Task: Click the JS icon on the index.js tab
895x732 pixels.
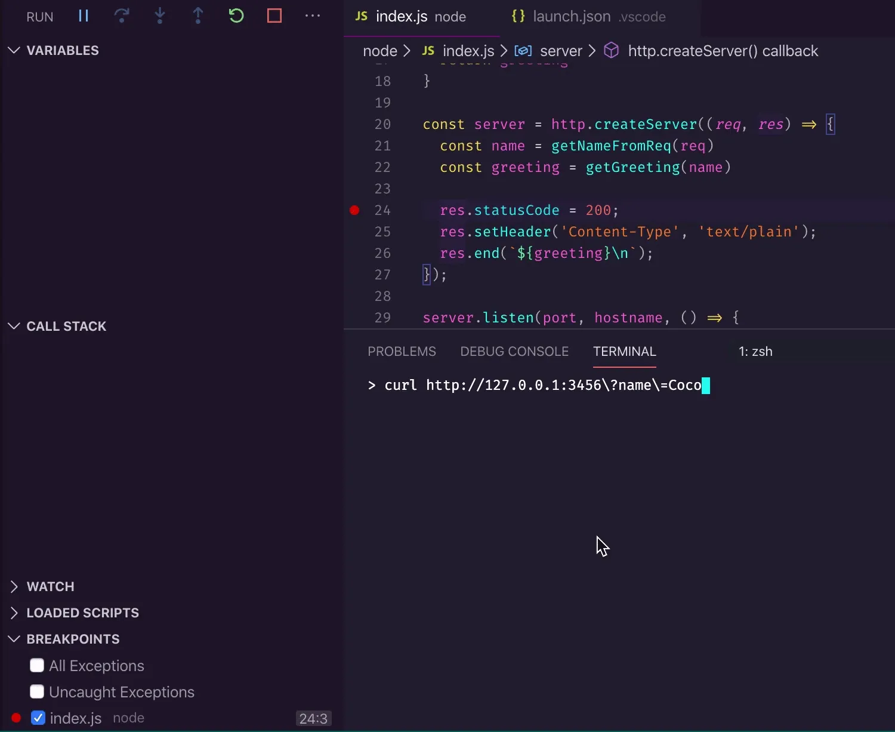Action: click(362, 16)
